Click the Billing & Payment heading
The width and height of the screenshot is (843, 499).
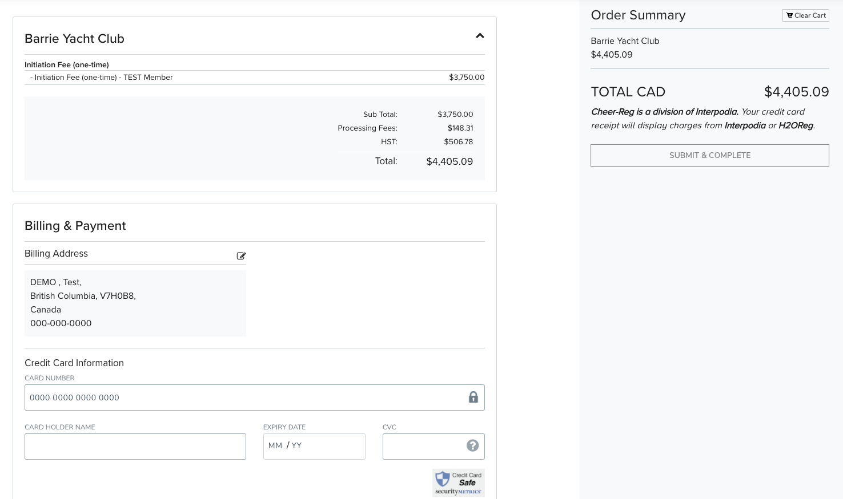pyautogui.click(x=75, y=226)
